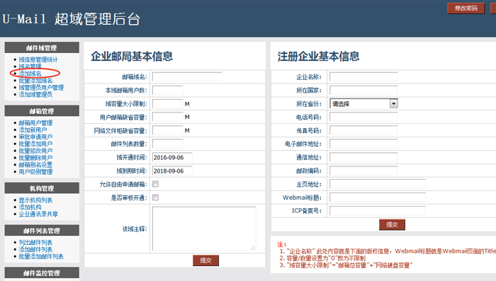Click the 修改密码 button in header
Screen dimensions: 496x281
pos(466,8)
